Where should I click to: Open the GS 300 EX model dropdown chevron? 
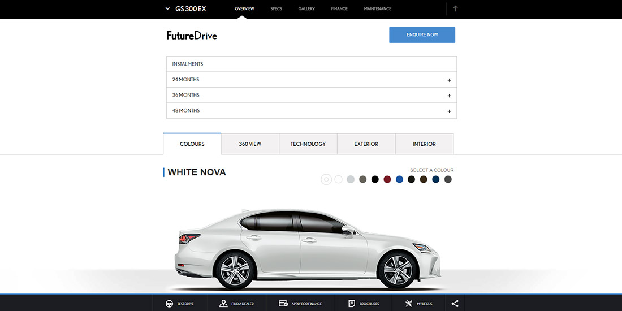point(167,8)
